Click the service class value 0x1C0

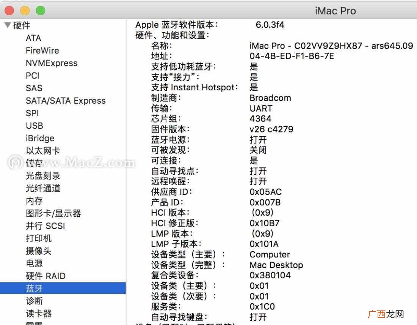pos(262,307)
